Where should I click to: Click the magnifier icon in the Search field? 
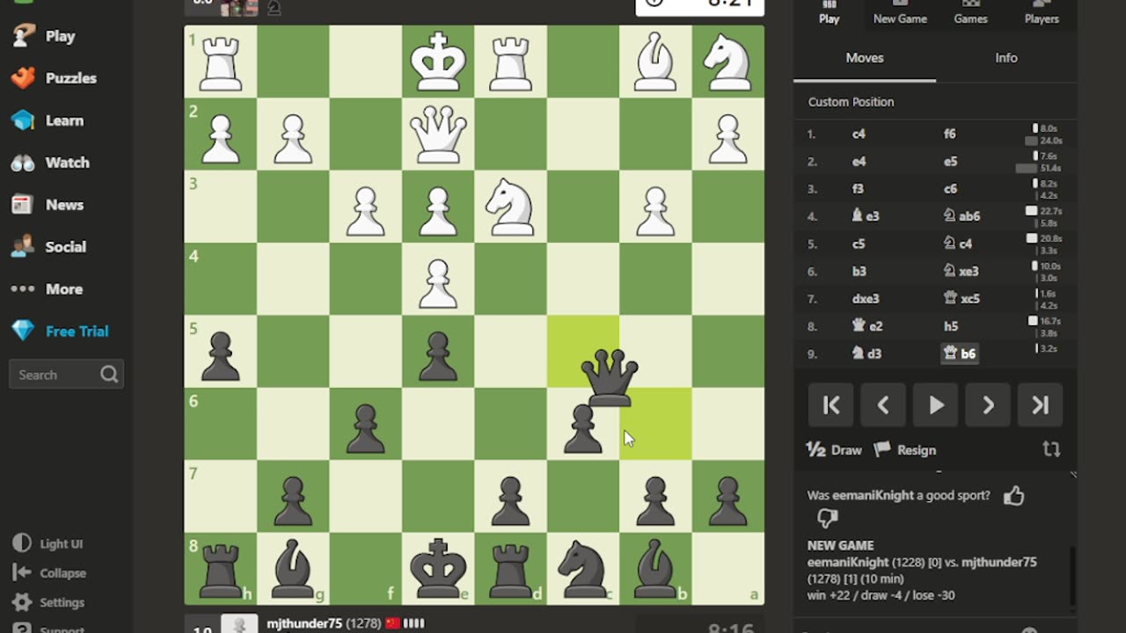(x=109, y=375)
